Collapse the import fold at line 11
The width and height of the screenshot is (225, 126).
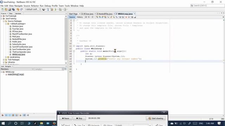(74, 46)
